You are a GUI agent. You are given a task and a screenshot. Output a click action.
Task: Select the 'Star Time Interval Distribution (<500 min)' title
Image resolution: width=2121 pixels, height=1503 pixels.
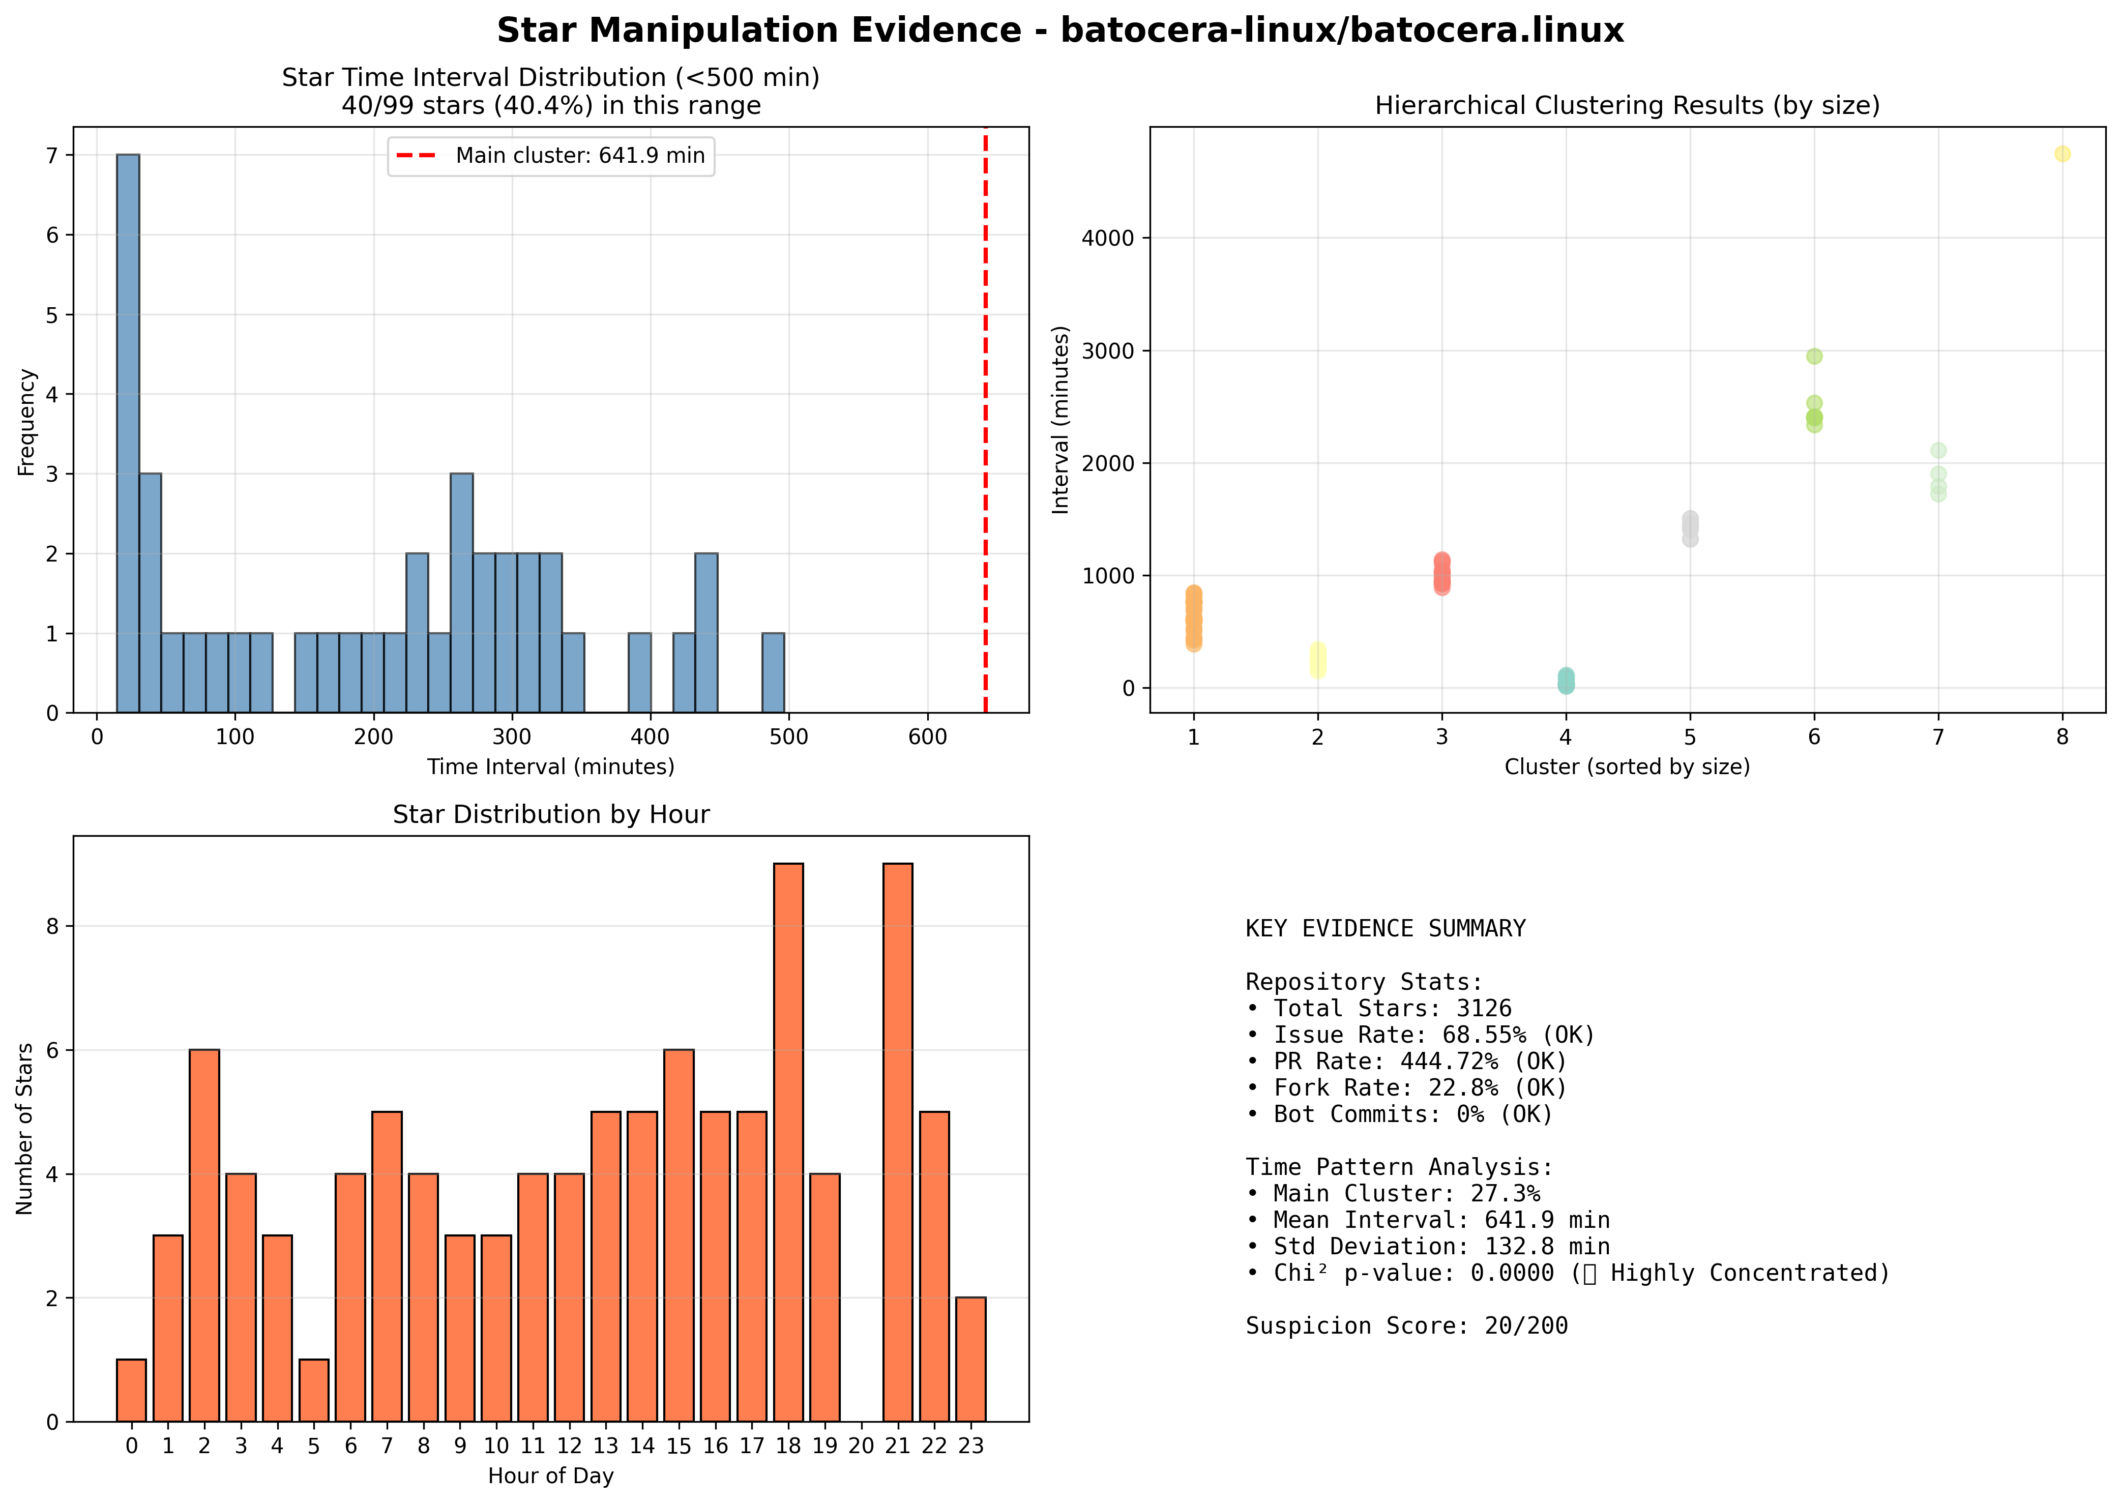[551, 78]
